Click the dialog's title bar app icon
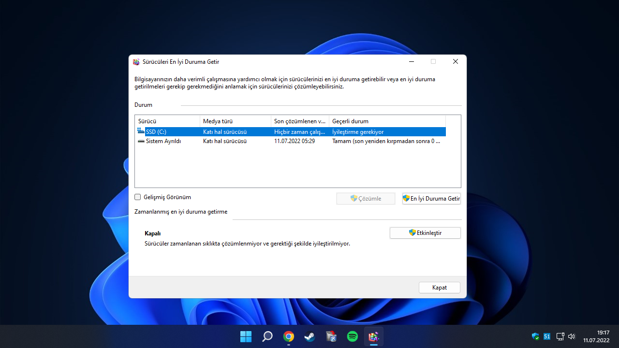This screenshot has width=619, height=348. pyautogui.click(x=136, y=62)
